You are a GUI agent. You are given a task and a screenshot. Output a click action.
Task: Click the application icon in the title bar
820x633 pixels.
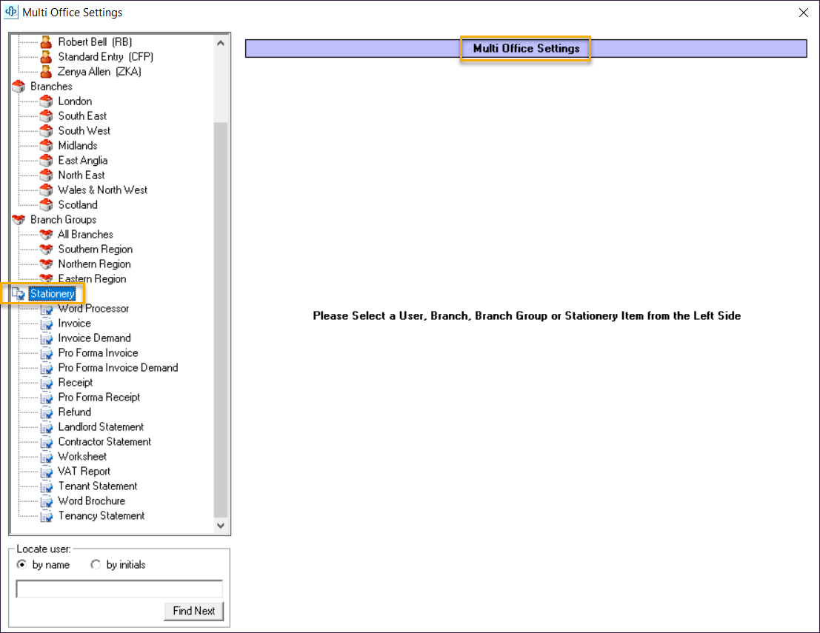click(11, 12)
